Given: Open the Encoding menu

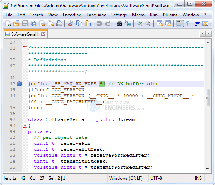Looking at the screenshot, I should coord(72,15).
